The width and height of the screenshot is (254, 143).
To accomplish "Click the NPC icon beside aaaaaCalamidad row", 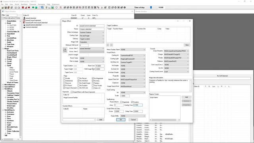I will click(x=24, y=18).
